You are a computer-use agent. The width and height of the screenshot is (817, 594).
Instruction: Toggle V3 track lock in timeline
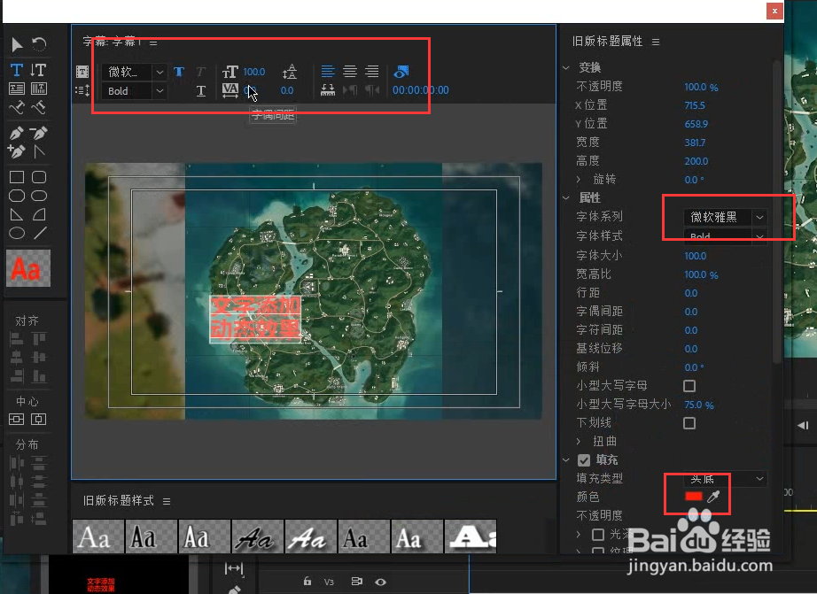click(x=307, y=581)
